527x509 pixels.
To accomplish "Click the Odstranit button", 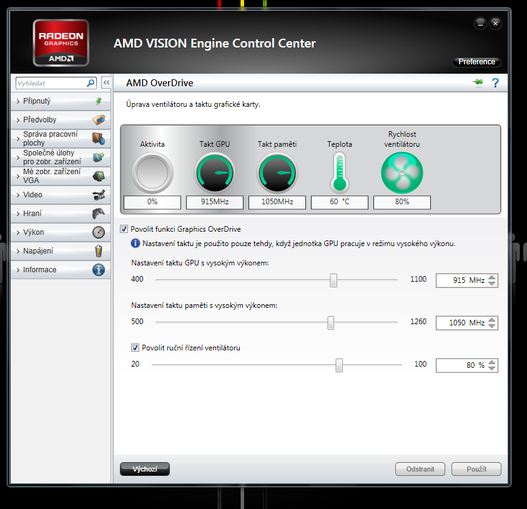I will point(420,469).
